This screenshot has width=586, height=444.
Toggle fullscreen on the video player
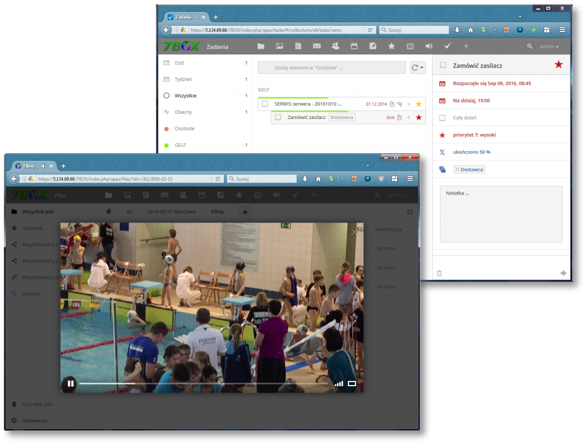pos(352,383)
